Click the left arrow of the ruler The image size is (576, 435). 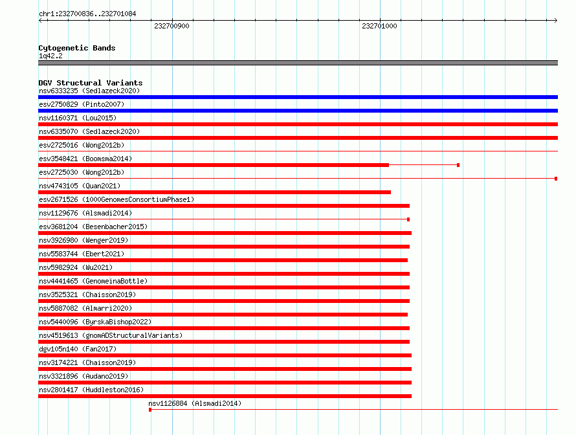pos(40,21)
